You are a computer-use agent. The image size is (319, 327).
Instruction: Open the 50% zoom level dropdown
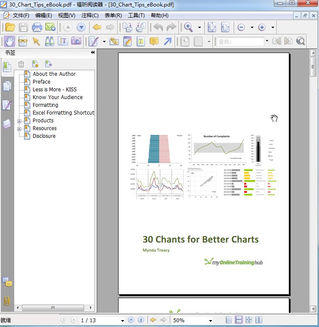210,321
